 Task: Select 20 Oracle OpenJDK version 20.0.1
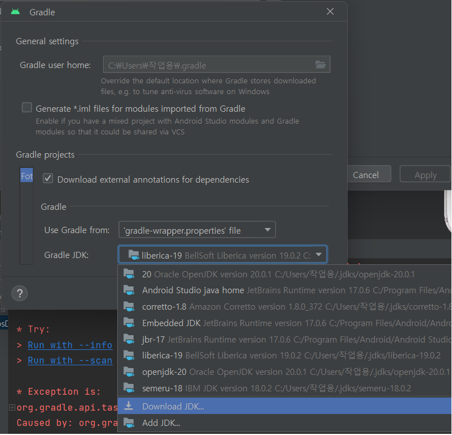284,274
